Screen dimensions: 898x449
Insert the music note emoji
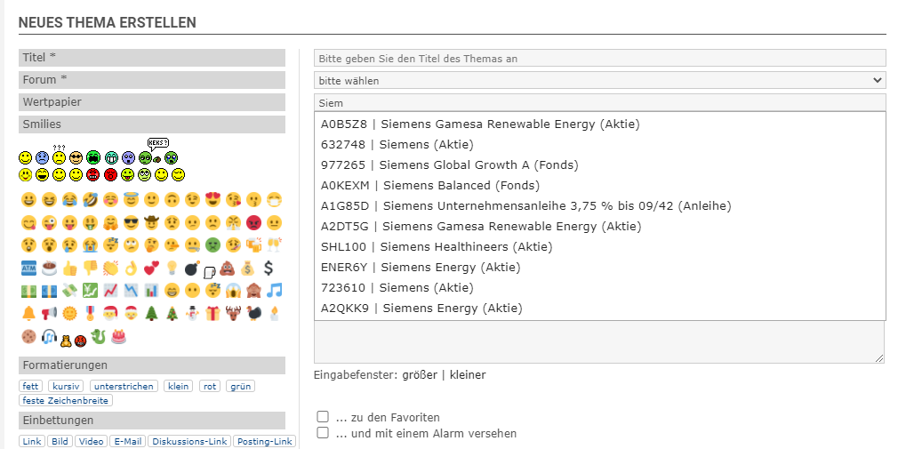275,290
